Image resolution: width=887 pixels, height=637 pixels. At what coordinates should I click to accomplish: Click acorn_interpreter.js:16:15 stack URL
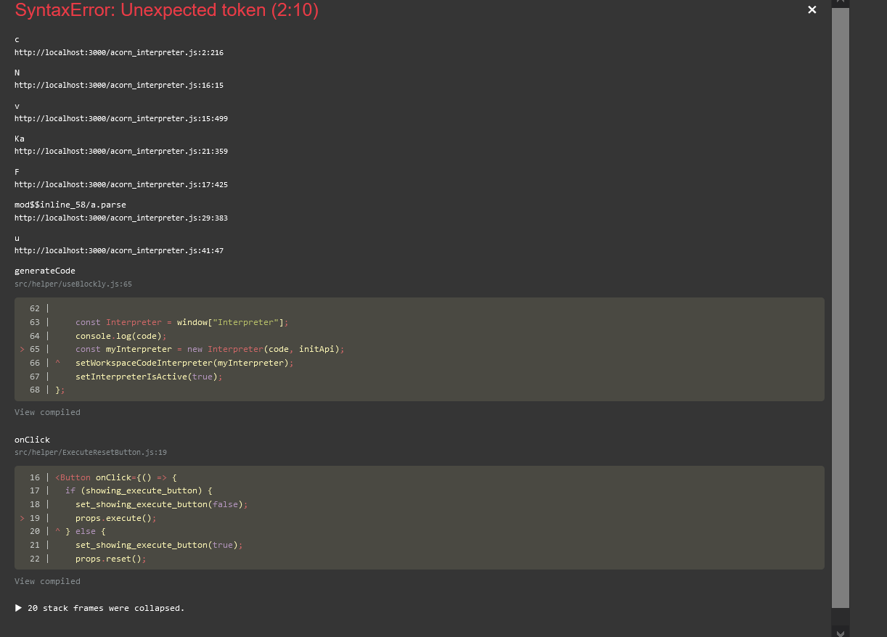[x=119, y=85]
